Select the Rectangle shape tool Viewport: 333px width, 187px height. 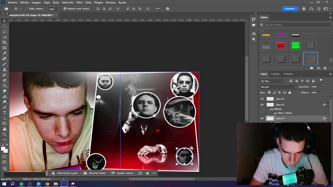4,124
